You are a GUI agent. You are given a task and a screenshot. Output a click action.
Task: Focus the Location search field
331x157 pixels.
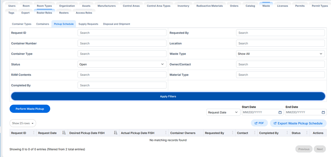pyautogui.click(x=280, y=43)
